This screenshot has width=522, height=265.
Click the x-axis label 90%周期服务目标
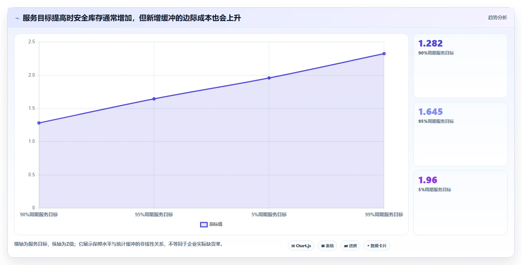pos(39,214)
